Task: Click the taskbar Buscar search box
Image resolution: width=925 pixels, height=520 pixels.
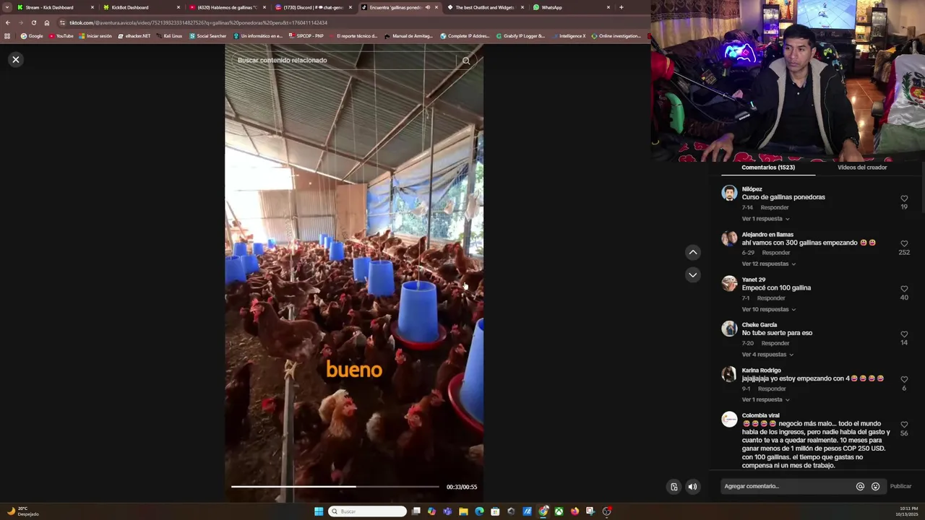Action: [367, 511]
